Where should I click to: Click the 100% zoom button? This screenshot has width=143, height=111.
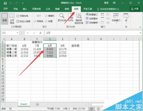tap(71, 18)
